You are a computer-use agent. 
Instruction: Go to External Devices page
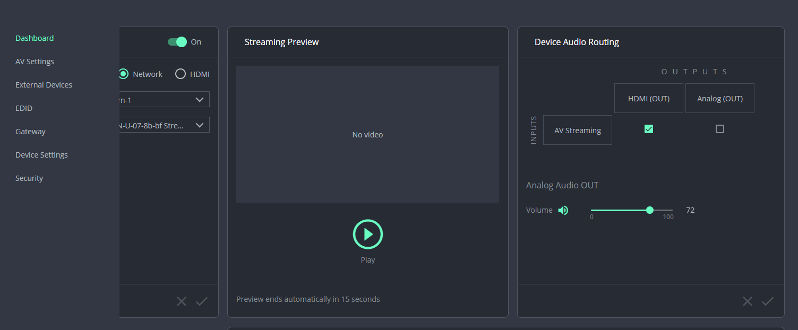[44, 85]
